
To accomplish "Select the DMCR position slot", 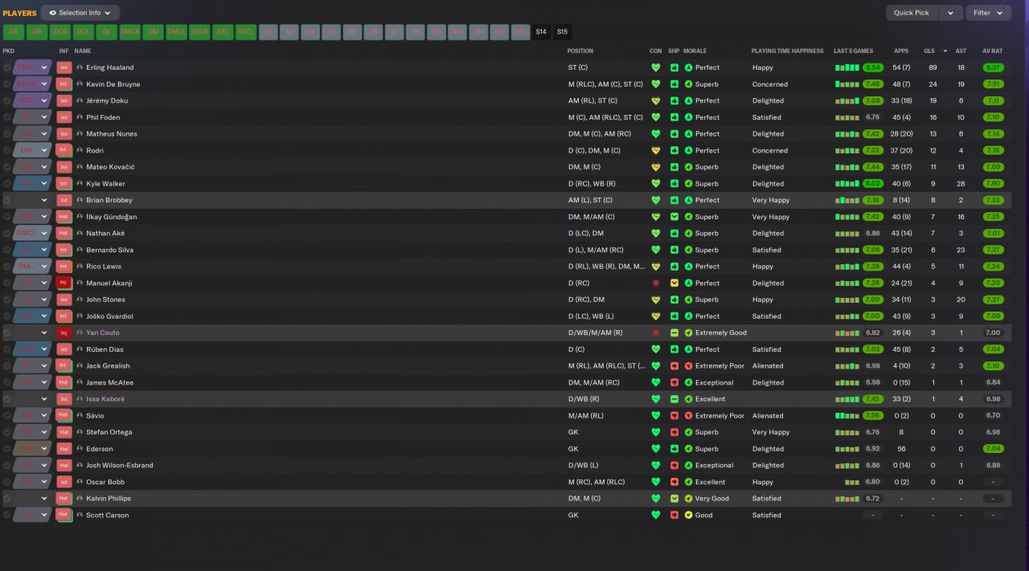I will [x=129, y=32].
